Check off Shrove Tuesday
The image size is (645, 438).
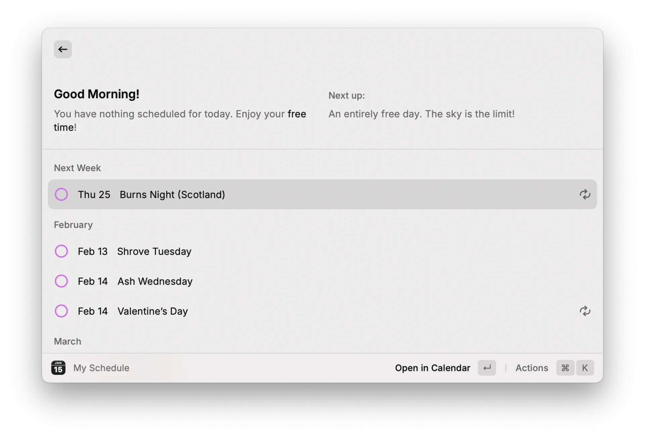61,251
